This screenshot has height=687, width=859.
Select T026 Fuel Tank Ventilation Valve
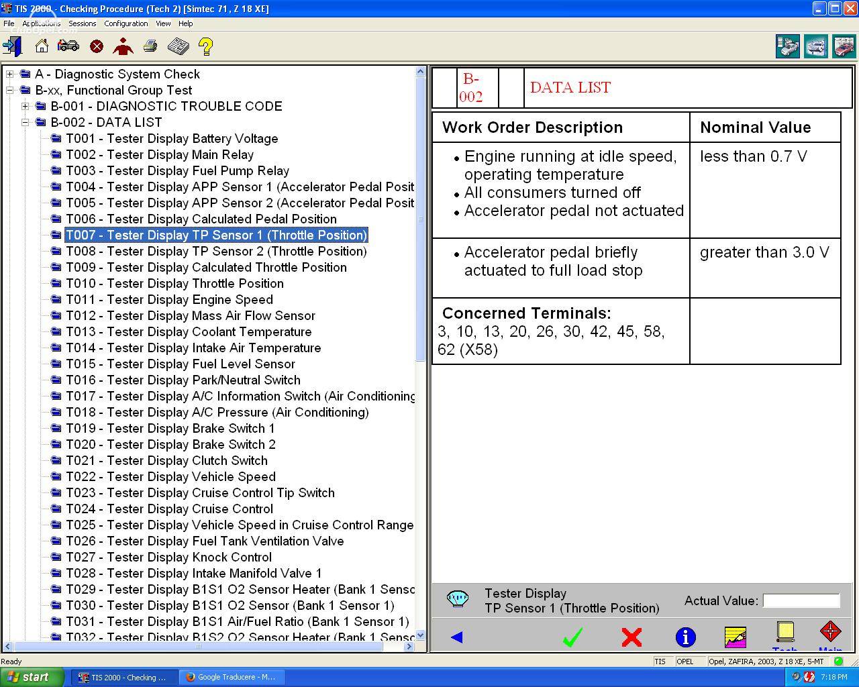coord(205,541)
